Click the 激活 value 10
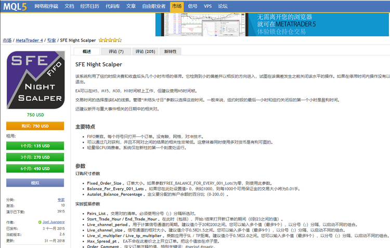The image size is (390, 248). [x=63, y=205]
